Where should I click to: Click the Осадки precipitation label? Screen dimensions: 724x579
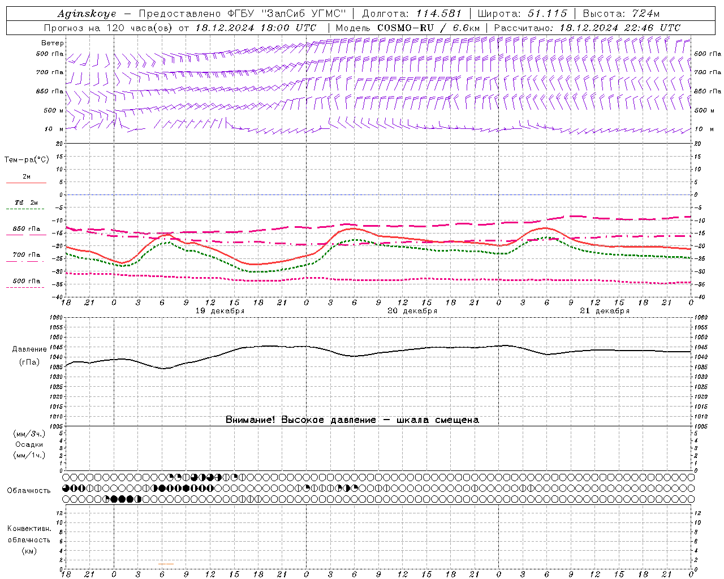[x=29, y=444]
